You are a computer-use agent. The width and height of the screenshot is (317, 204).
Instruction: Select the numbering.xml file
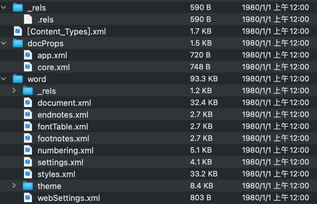coord(65,150)
